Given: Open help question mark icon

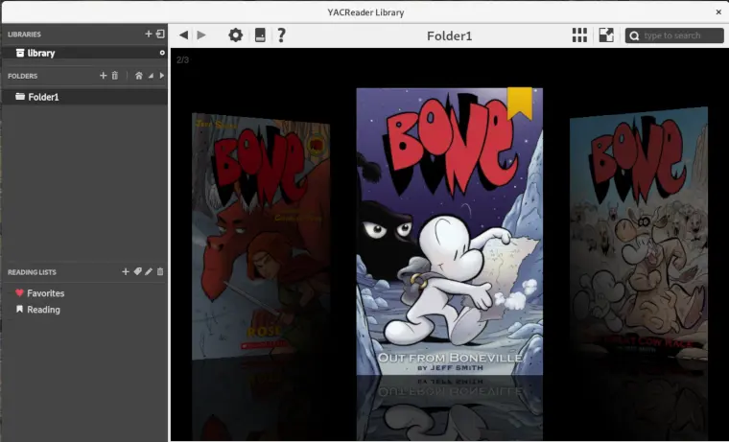Looking at the screenshot, I should tap(281, 35).
